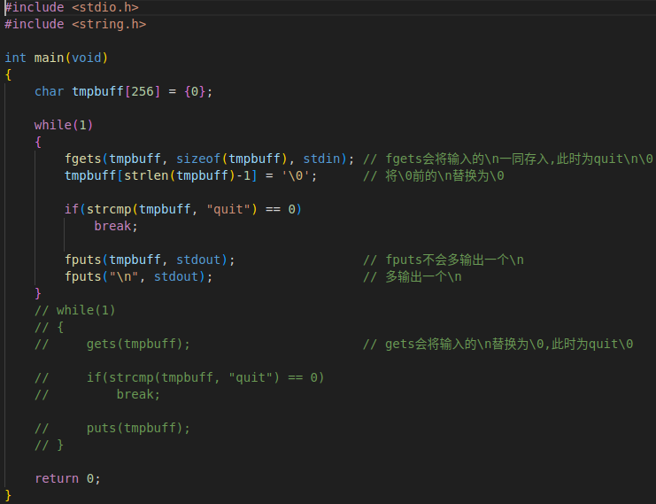This screenshot has width=656, height=504.
Task: Click the commented-out '// {' line
Action: pyautogui.click(x=49, y=327)
